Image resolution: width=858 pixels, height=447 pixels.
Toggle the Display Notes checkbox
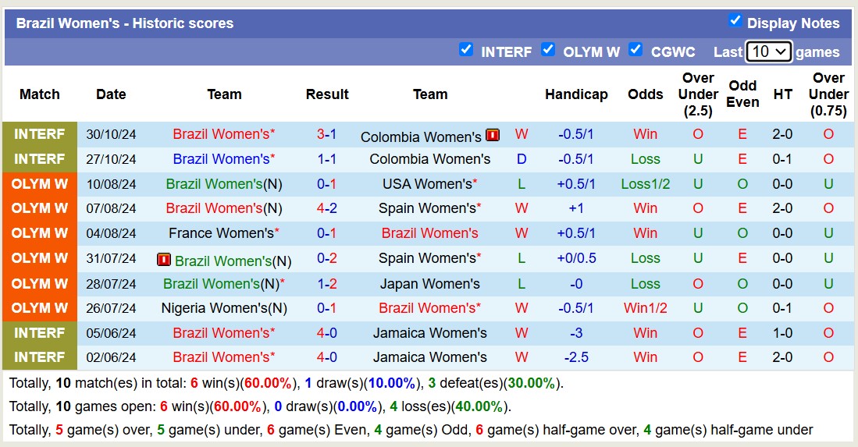[x=735, y=20]
